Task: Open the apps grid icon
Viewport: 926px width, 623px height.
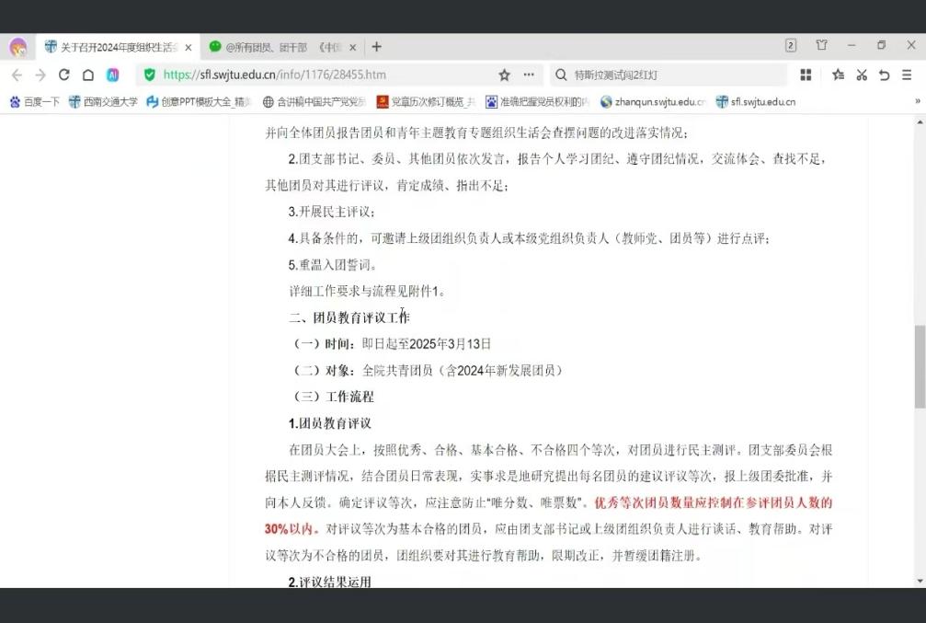Action: (806, 75)
